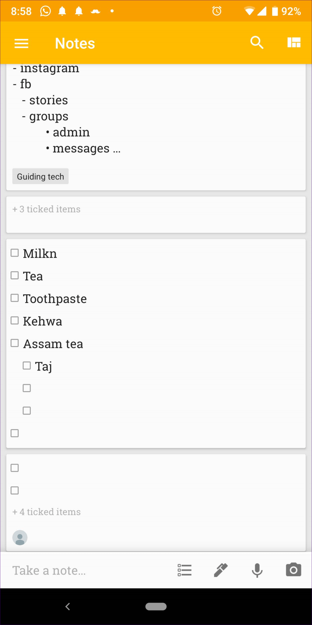Create a new list note icon
Screen dimensions: 312x625
(184, 570)
